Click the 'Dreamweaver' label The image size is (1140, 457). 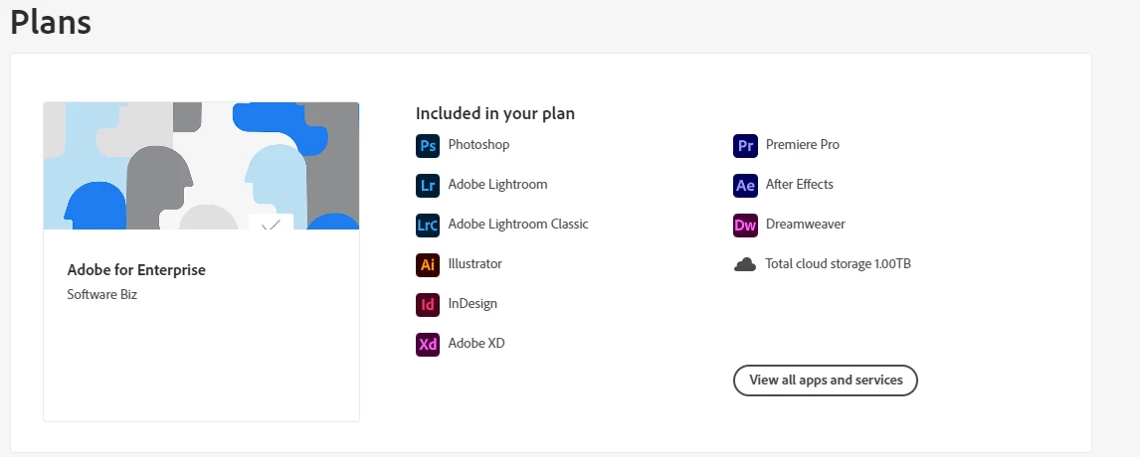click(x=805, y=224)
